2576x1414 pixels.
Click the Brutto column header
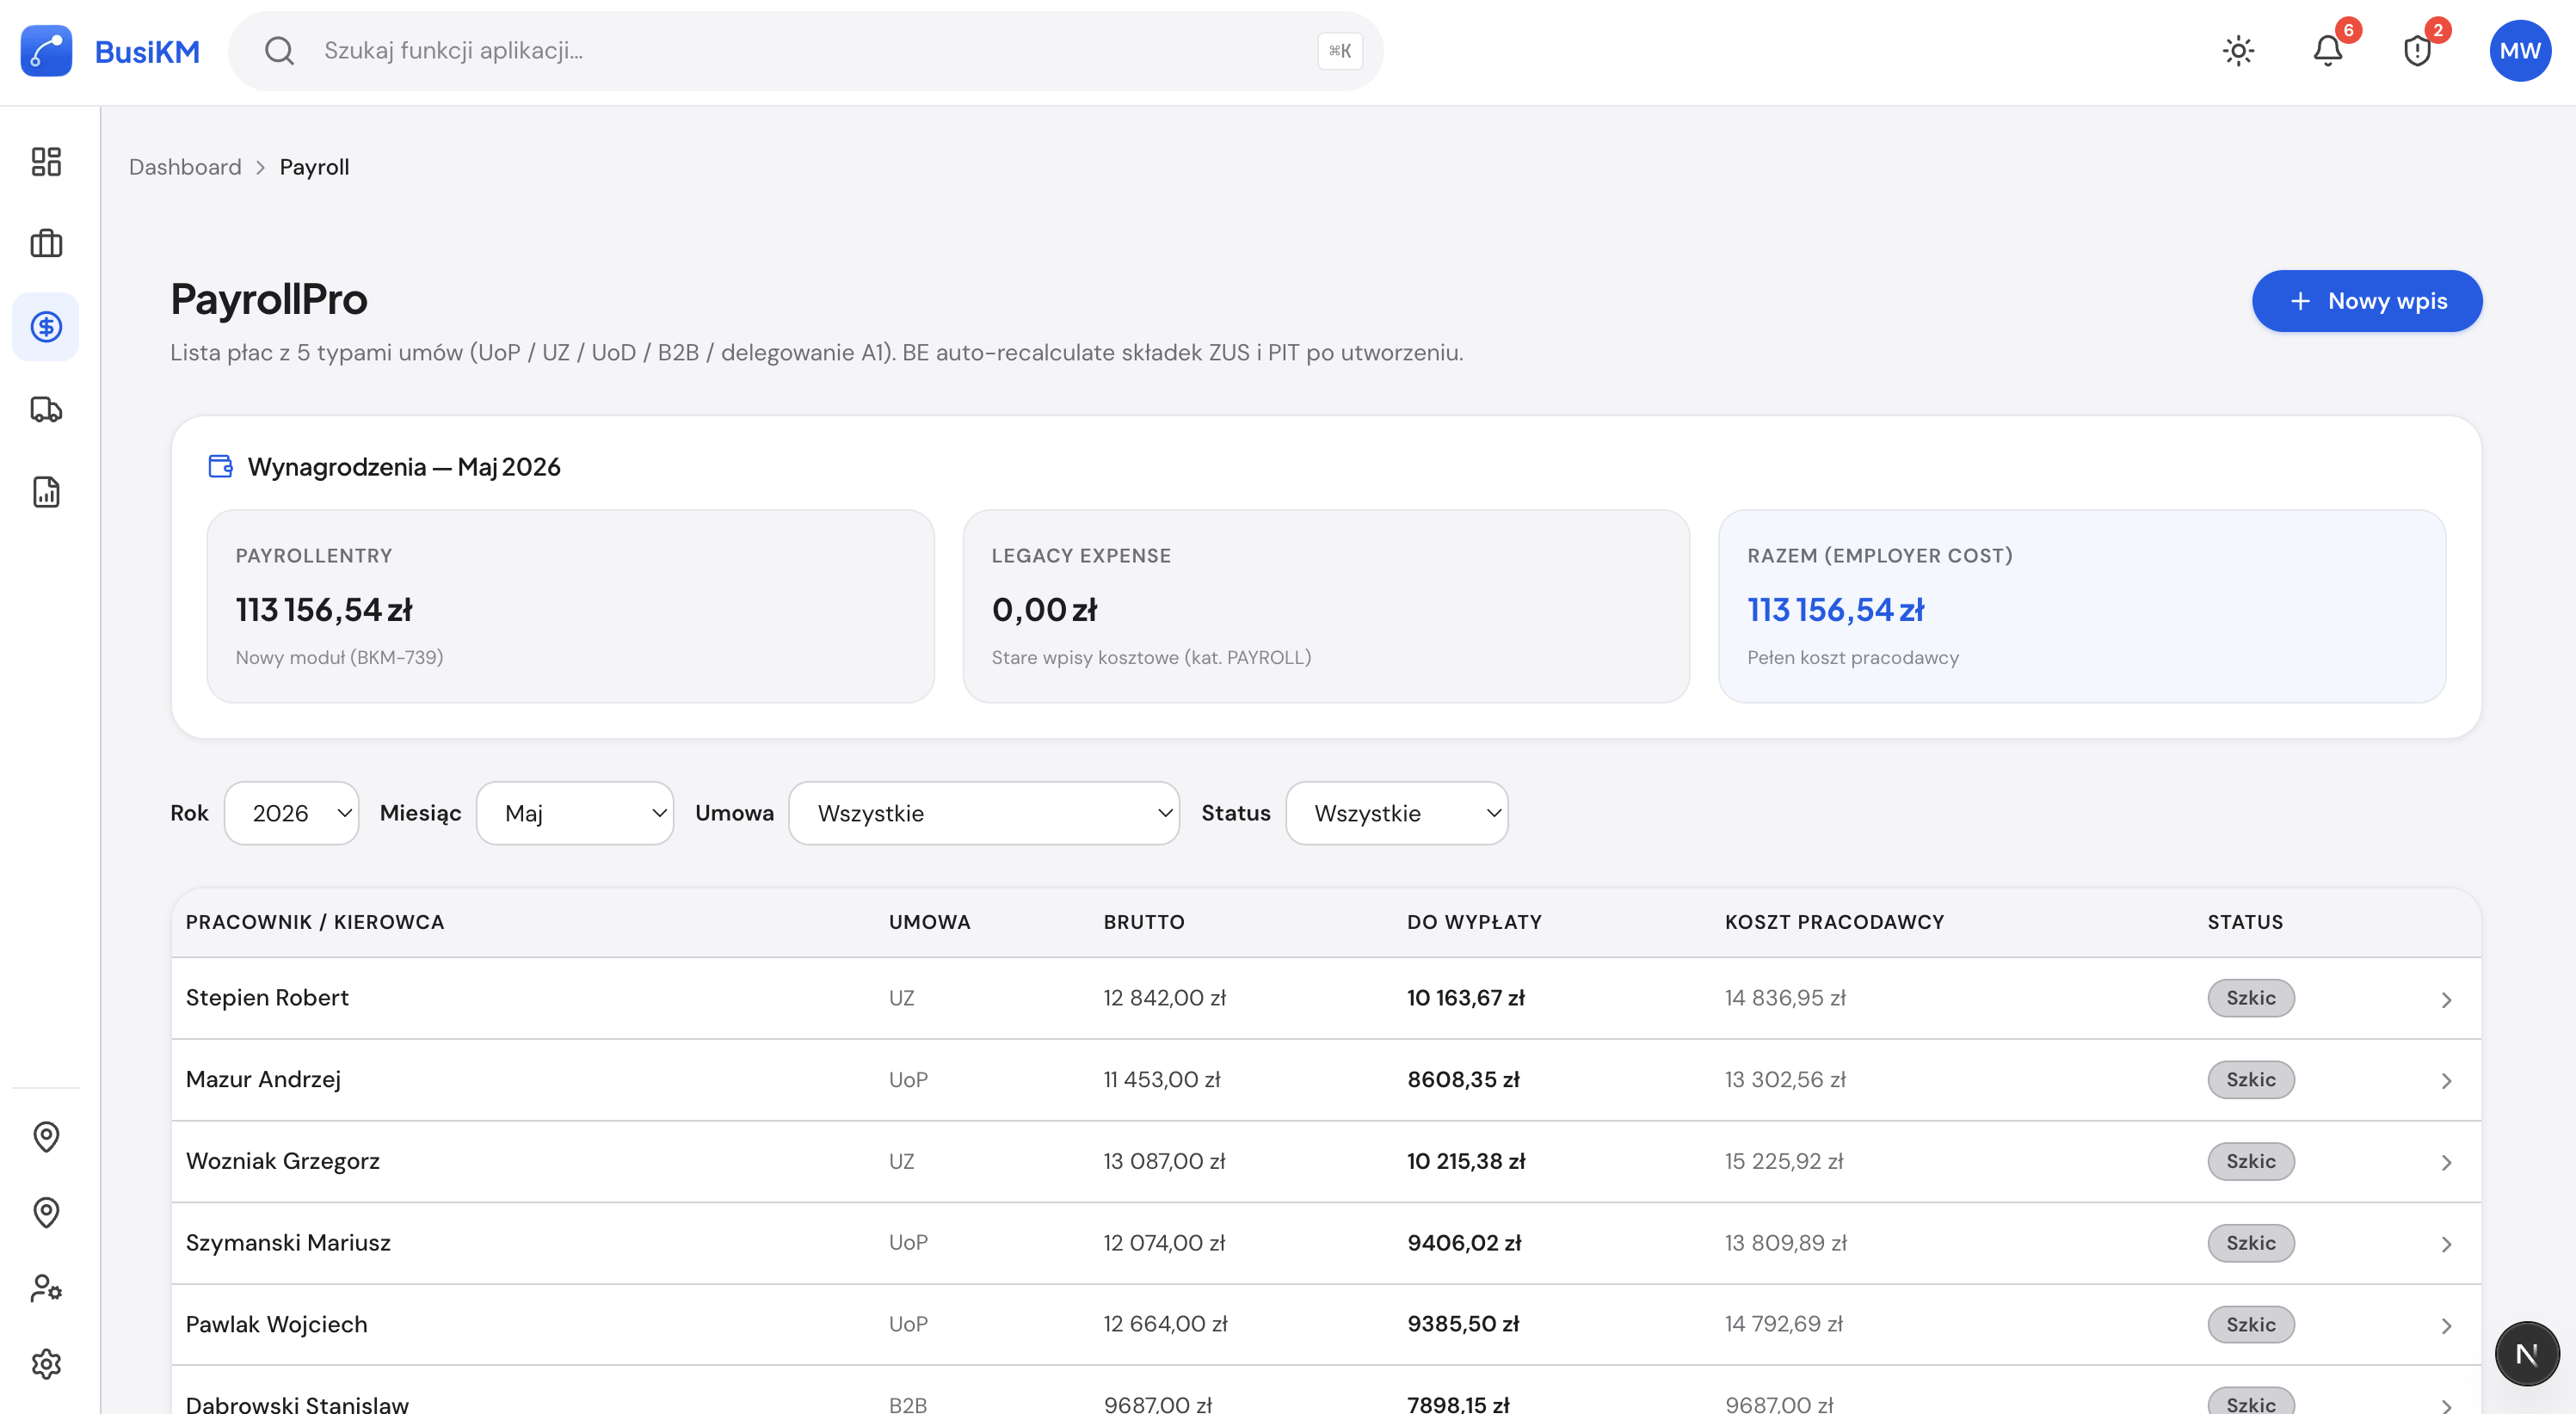1144,922
